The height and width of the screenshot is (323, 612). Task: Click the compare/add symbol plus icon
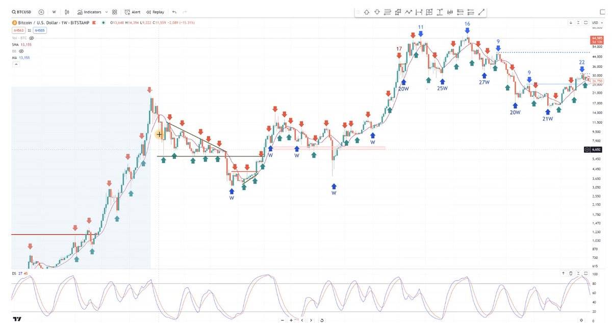pos(41,12)
